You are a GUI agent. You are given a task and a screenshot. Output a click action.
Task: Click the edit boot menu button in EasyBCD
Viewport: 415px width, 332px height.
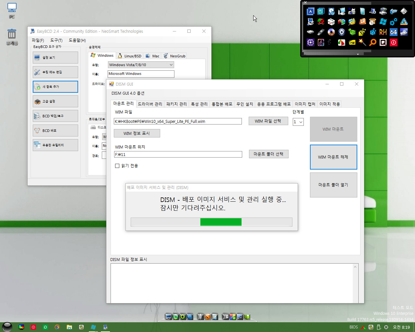(55, 72)
